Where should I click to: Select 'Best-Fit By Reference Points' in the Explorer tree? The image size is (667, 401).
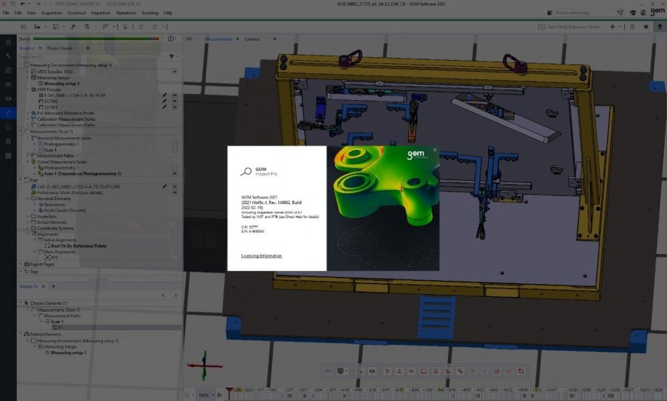[x=79, y=246]
